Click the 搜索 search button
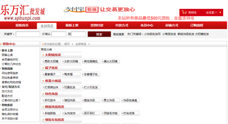The width and height of the screenshot is (228, 124). tap(99, 34)
